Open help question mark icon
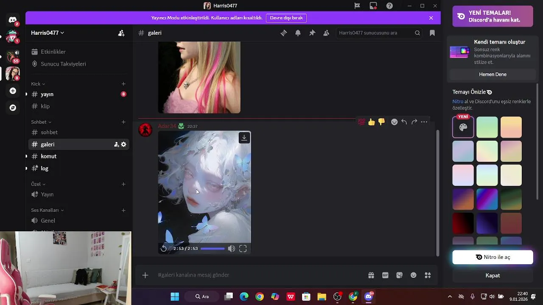Viewport: 543px width, 305px height. (389, 6)
